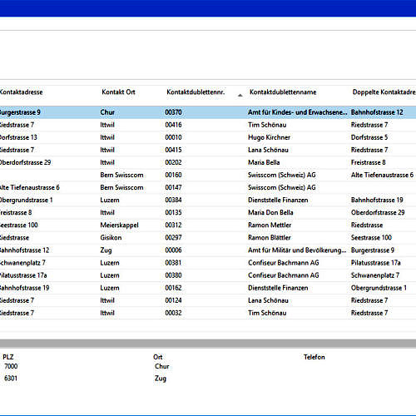Select 'Obergrundstrasse 1' duplicate address in row 00162

[x=379, y=288]
